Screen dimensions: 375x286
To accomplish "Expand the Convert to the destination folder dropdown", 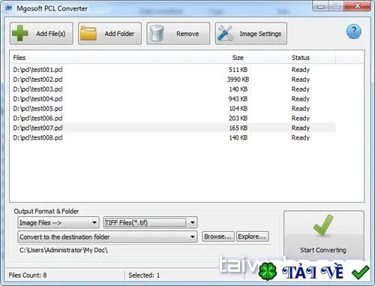I will coord(107,236).
